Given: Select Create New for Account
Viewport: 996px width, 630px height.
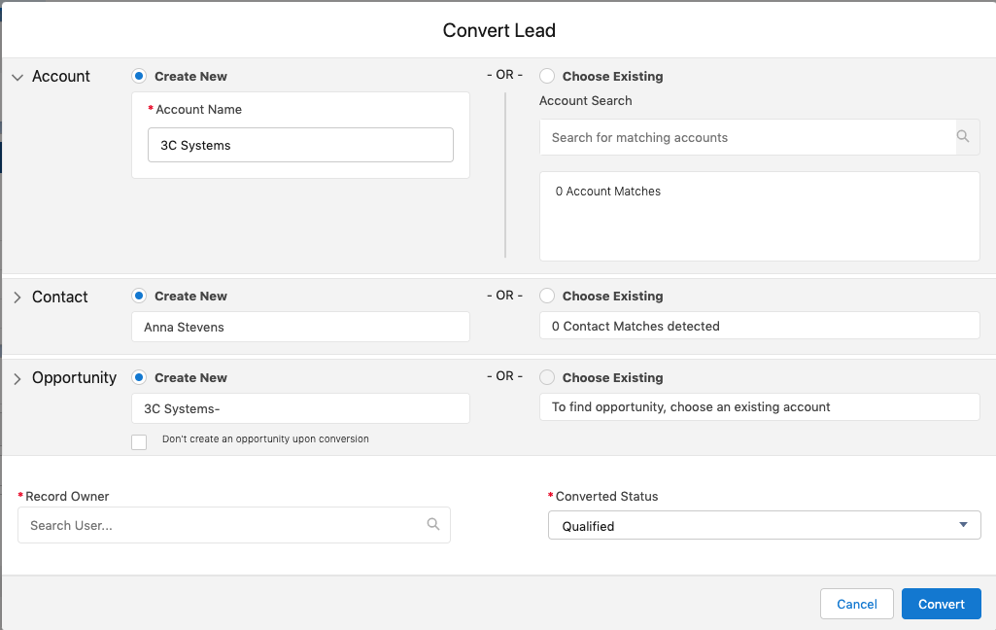Looking at the screenshot, I should coord(139,76).
